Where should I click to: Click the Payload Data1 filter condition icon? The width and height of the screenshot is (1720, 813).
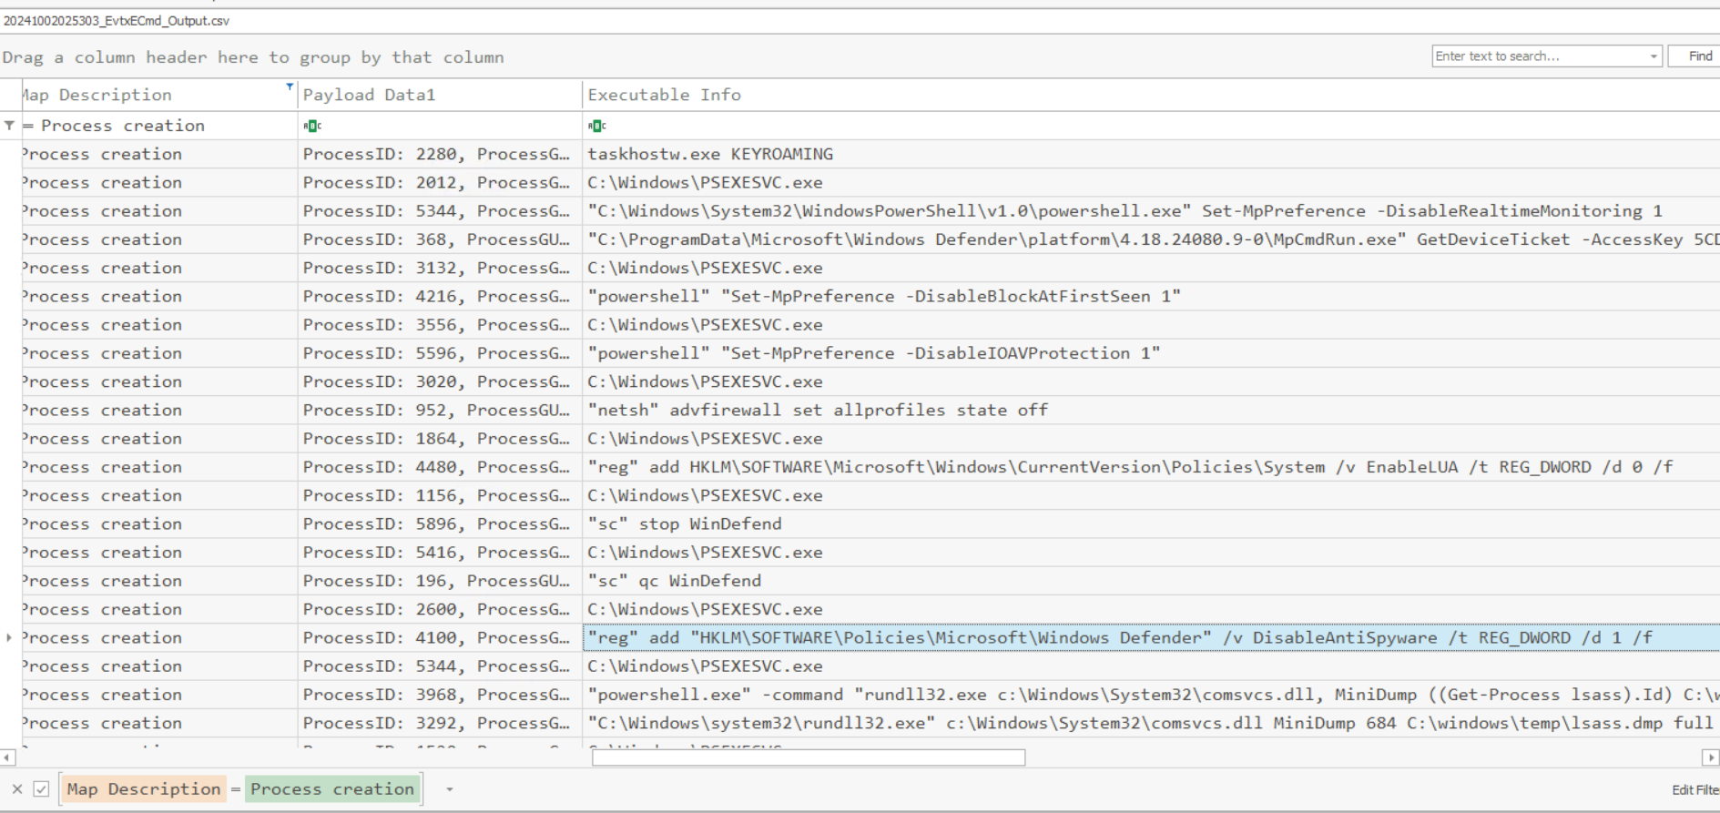tap(312, 126)
